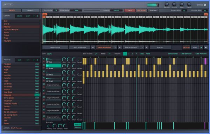The image size is (210, 134).
Task: Open the Snap To Grid 1/4 selector
Action: [x=96, y=54]
